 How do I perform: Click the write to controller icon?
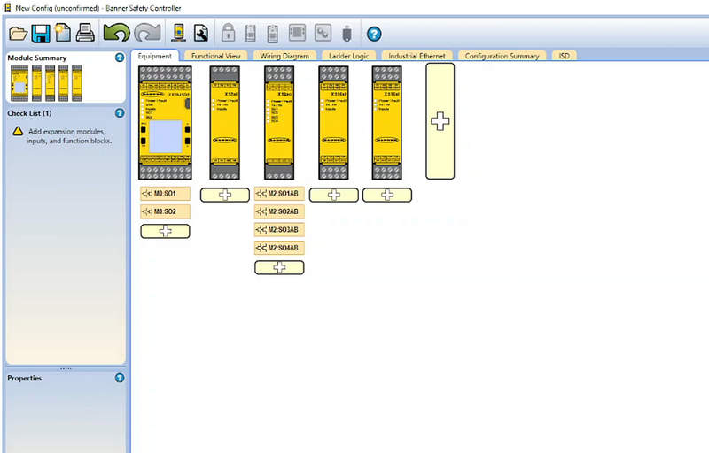click(x=272, y=33)
